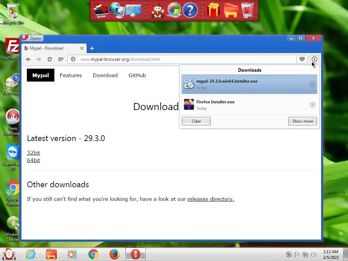
Task: Click the Mypal logo link
Action: (41, 75)
